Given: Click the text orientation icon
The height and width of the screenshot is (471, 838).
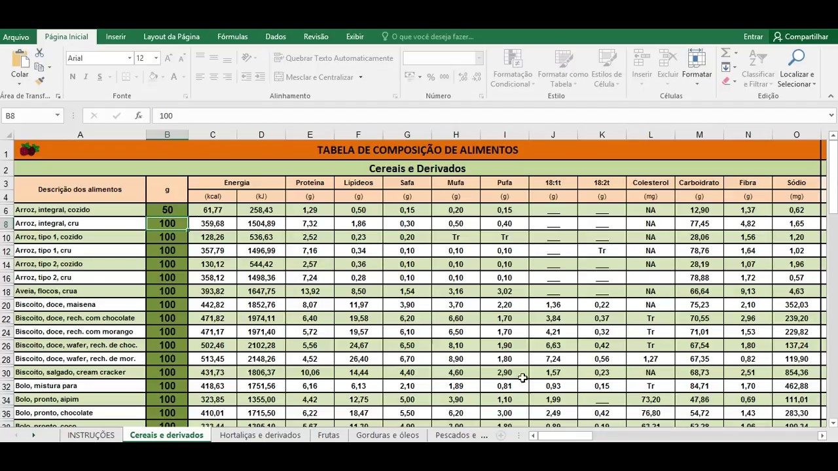Looking at the screenshot, I should pyautogui.click(x=247, y=58).
